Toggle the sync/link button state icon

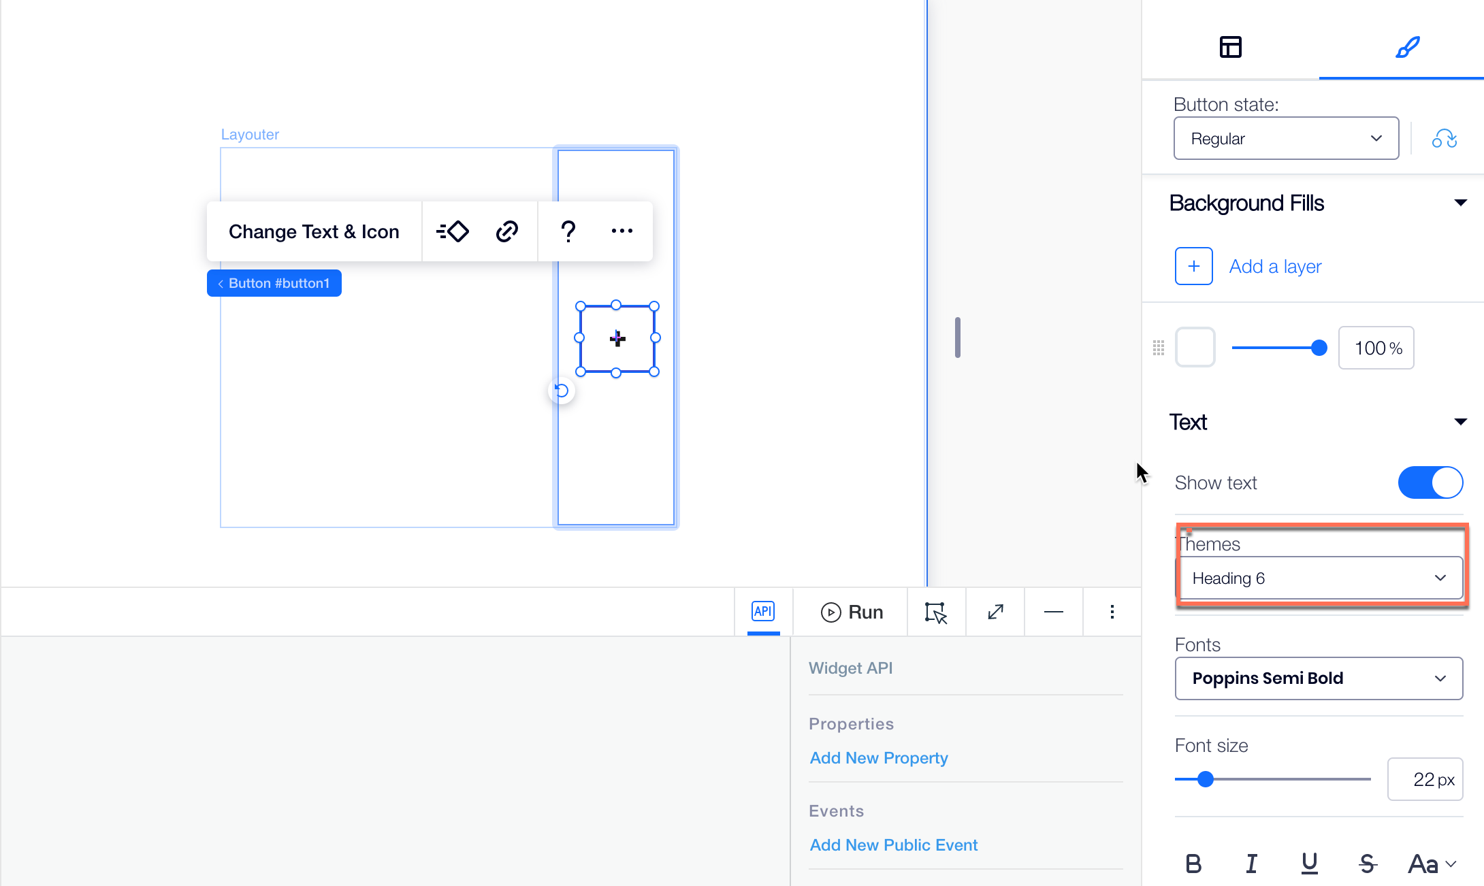click(1444, 138)
